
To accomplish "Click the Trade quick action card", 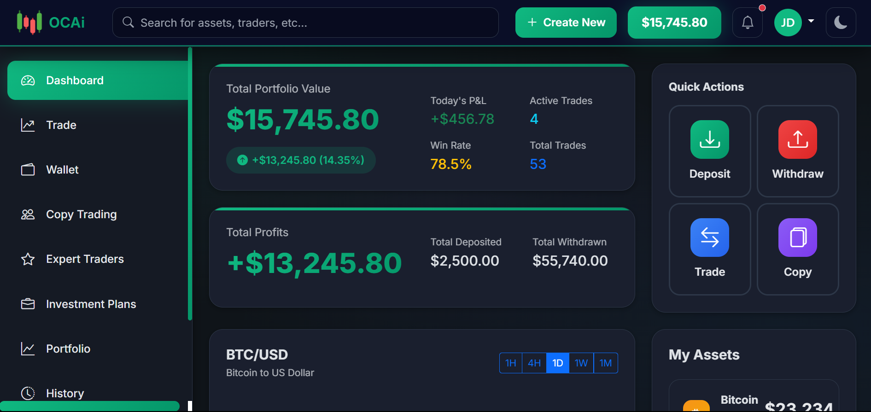I will tap(709, 249).
